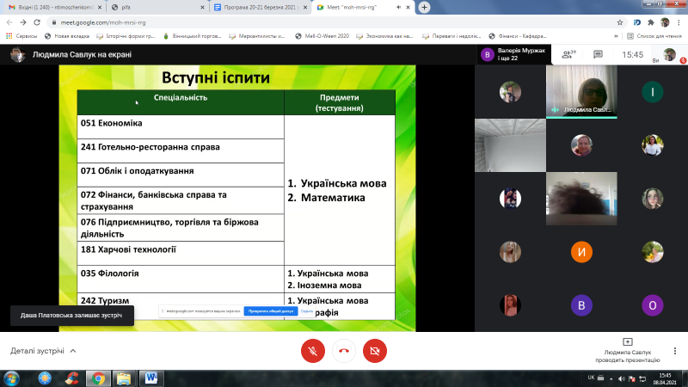The width and height of the screenshot is (688, 387).
Task: Open the 'Переваги і недолік...' bookmark
Action: click(452, 36)
